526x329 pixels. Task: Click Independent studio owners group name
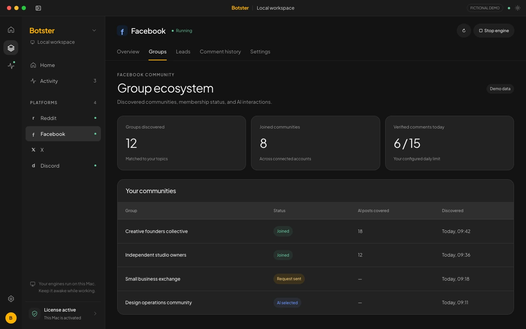156,255
